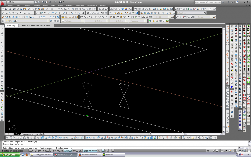The width and height of the screenshot is (251, 157).
Task: Select the Pan hand tool
Action: click(58, 9)
